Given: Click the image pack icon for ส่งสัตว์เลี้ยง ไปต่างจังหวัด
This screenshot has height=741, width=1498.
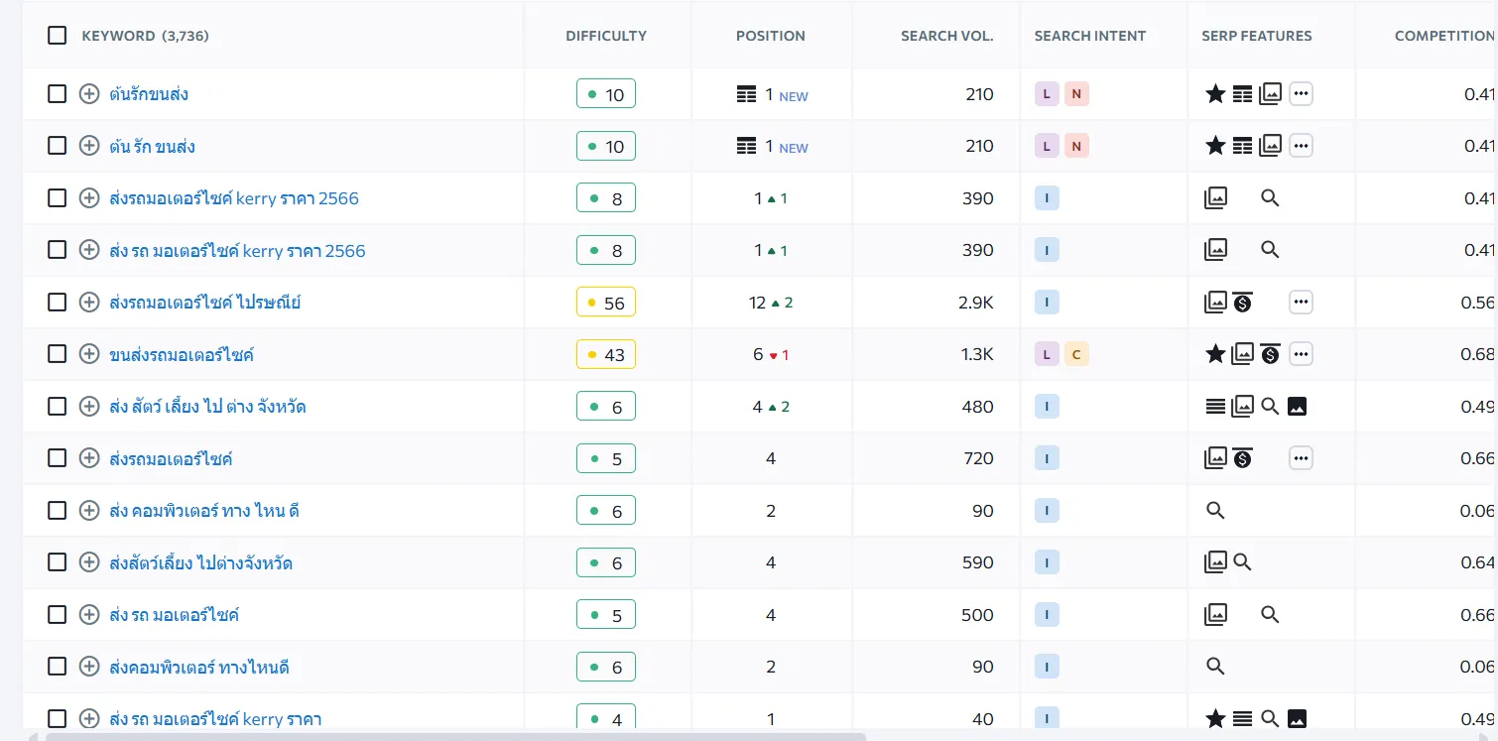Looking at the screenshot, I should coord(1215,562).
